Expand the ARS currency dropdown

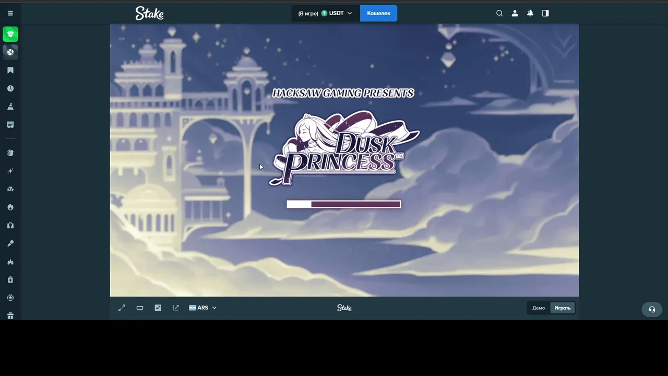pos(203,308)
